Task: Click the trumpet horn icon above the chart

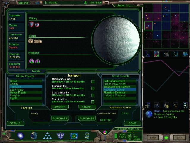Action: pyautogui.click(x=166, y=54)
